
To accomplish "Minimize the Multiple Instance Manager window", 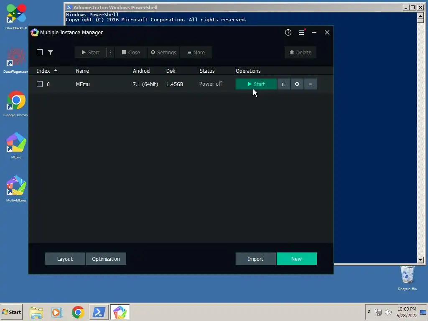I will [314, 33].
